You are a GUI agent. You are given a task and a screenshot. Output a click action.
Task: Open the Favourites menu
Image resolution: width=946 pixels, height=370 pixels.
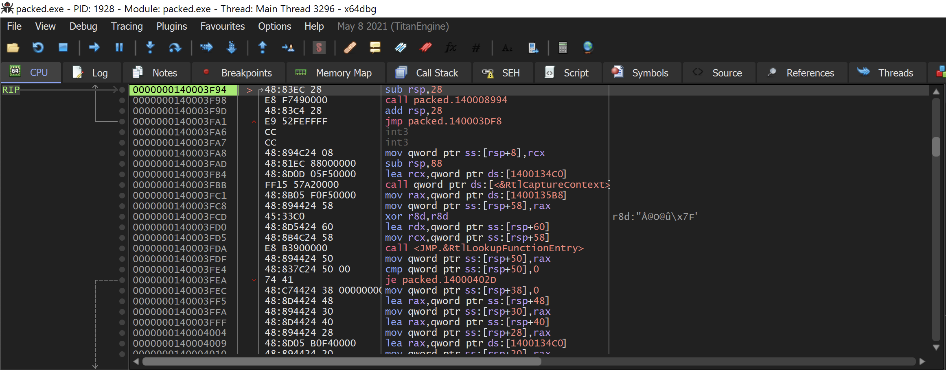(222, 26)
